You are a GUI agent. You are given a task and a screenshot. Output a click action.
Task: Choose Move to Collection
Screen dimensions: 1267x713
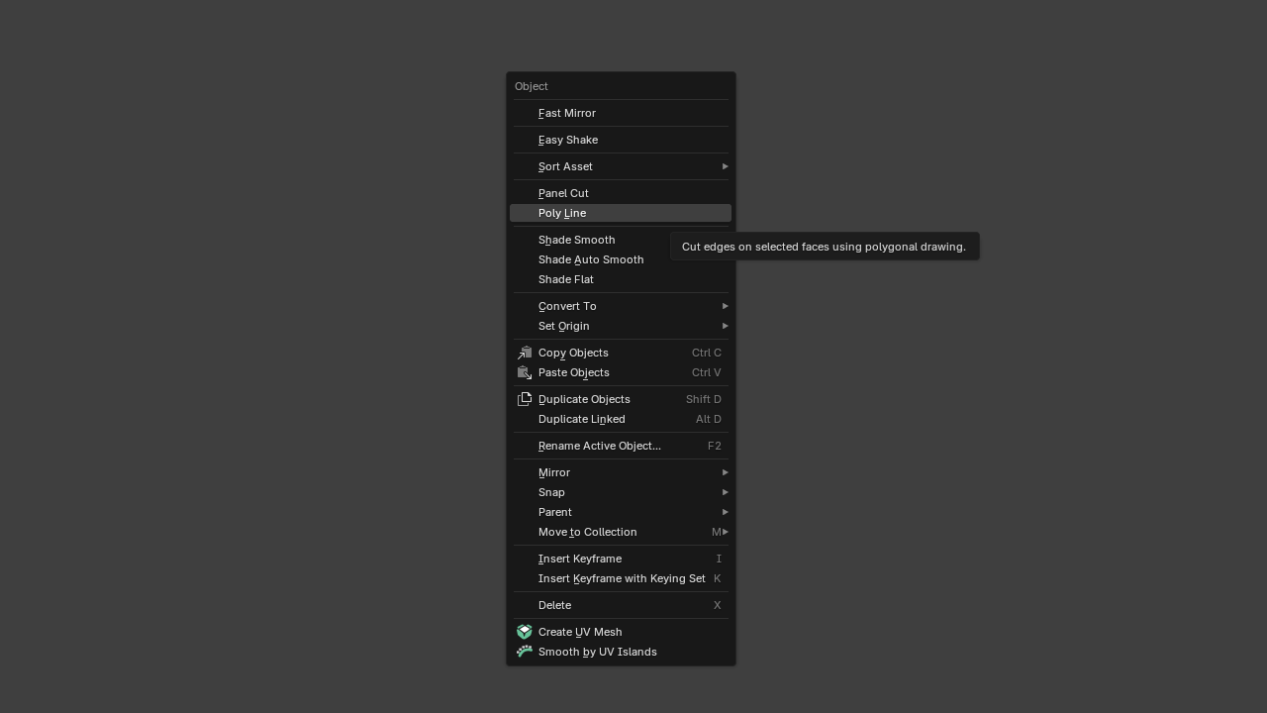(587, 532)
